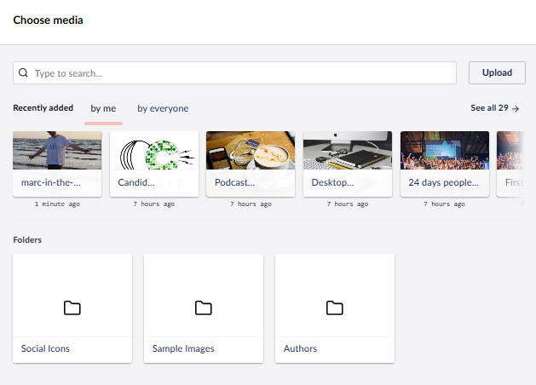The height and width of the screenshot is (385, 536).
Task: Switch to the by me tab
Action: 103,109
